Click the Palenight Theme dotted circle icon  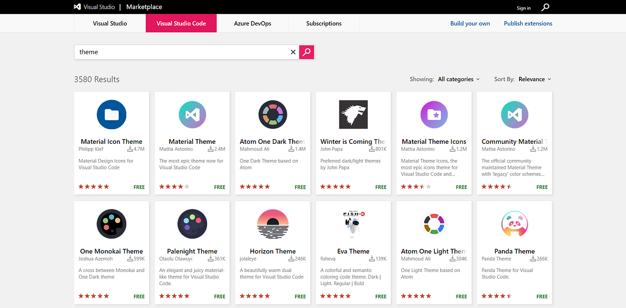pyautogui.click(x=192, y=224)
